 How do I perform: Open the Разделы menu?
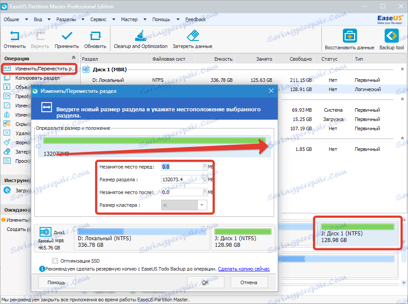(66, 19)
